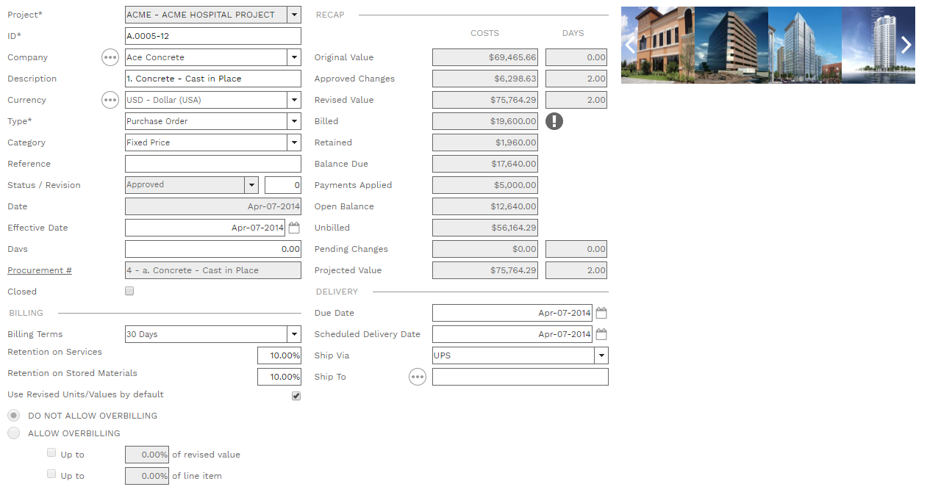The width and height of the screenshot is (927, 495).
Task: Uncheck Use Revised Units/Values by default
Action: [x=296, y=396]
